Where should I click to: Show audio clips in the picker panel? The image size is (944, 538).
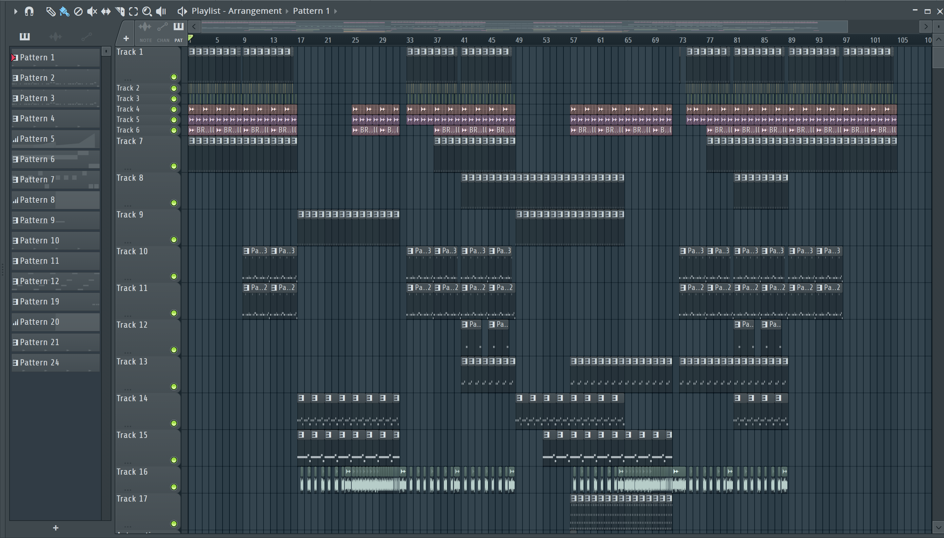pyautogui.click(x=55, y=36)
